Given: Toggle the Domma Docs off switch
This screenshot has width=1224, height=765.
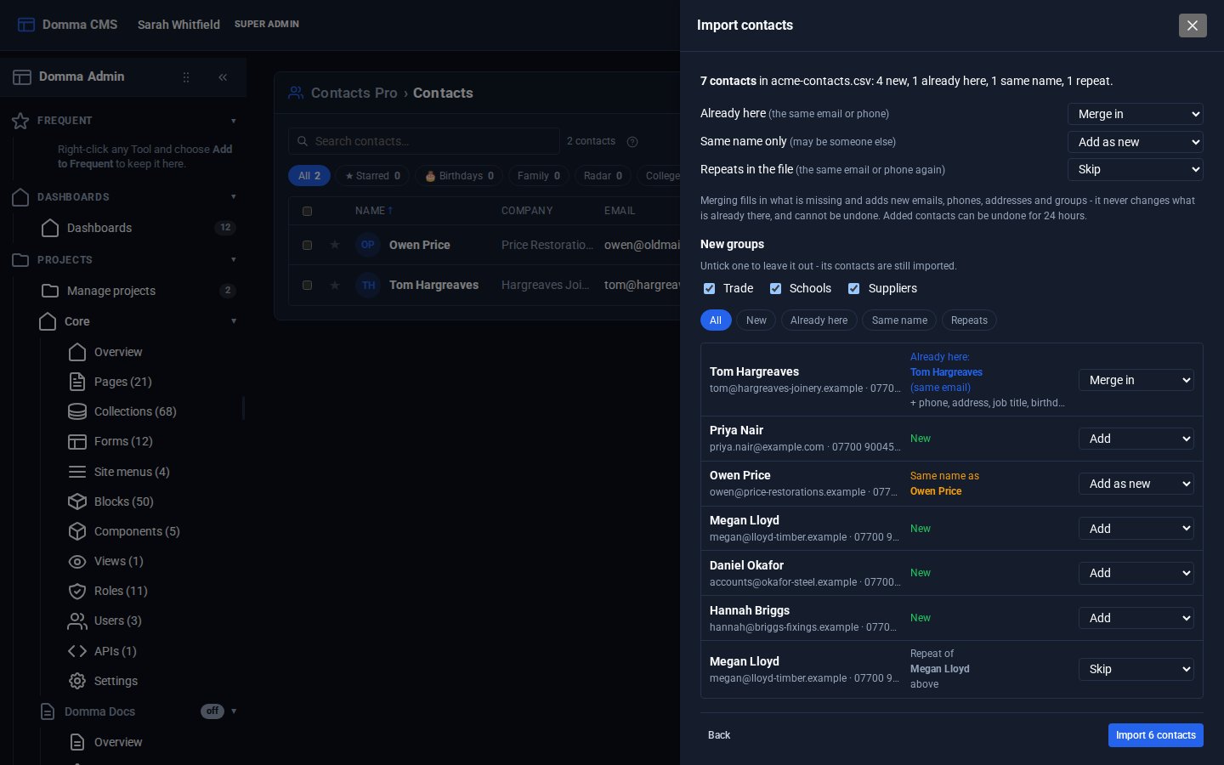Looking at the screenshot, I should [x=212, y=711].
